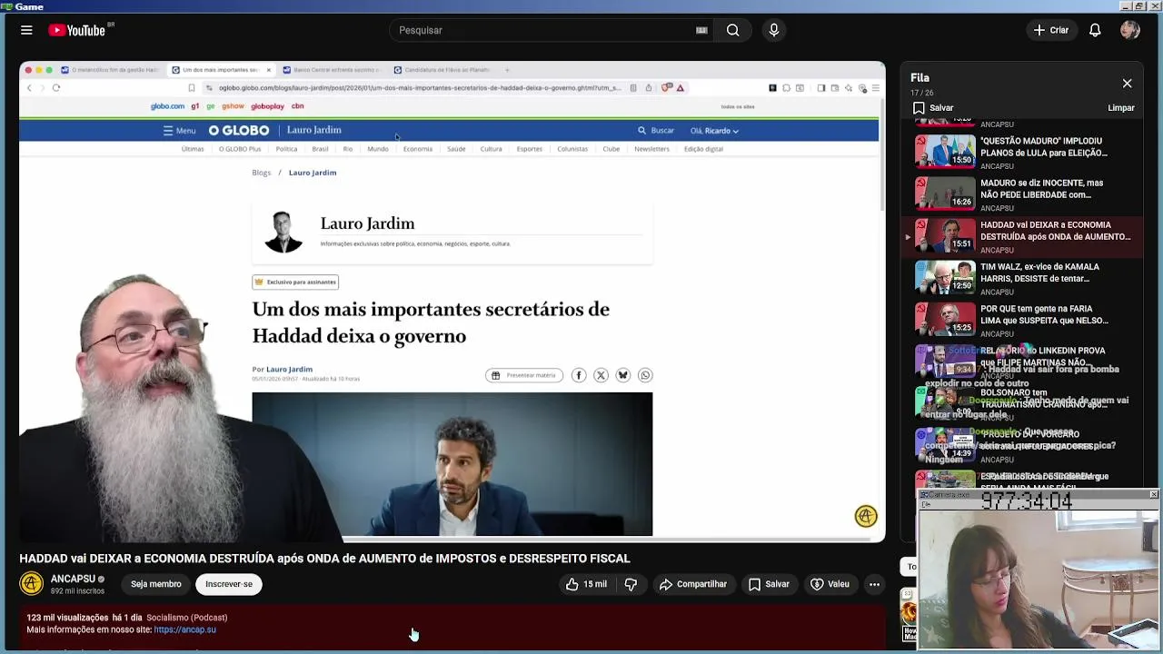This screenshot has width=1163, height=654.
Task: Save the video to playlist
Action: [769, 584]
